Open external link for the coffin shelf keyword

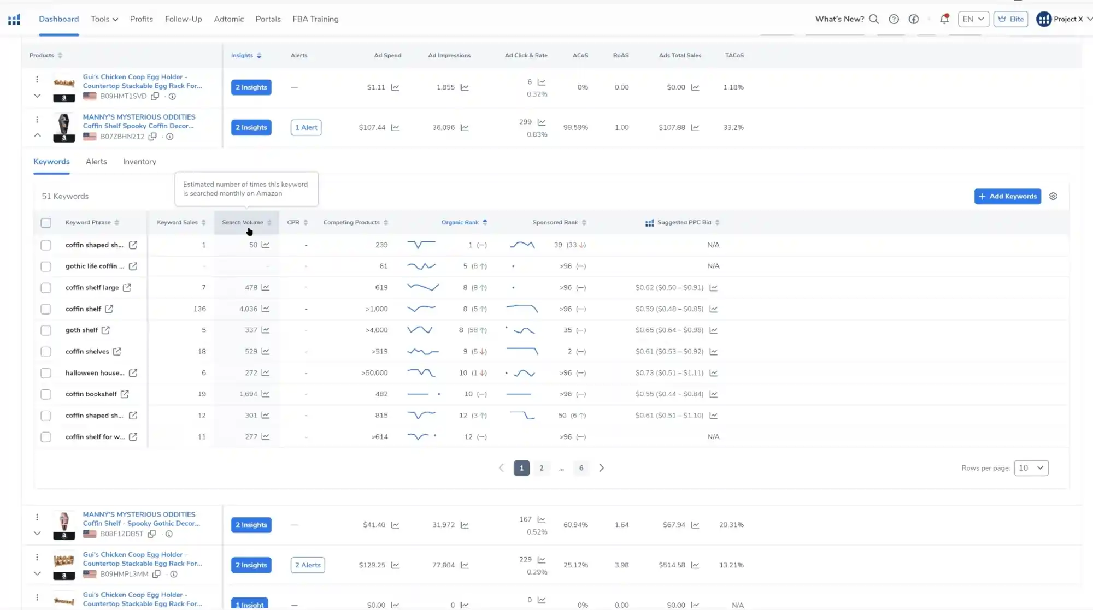[109, 309]
